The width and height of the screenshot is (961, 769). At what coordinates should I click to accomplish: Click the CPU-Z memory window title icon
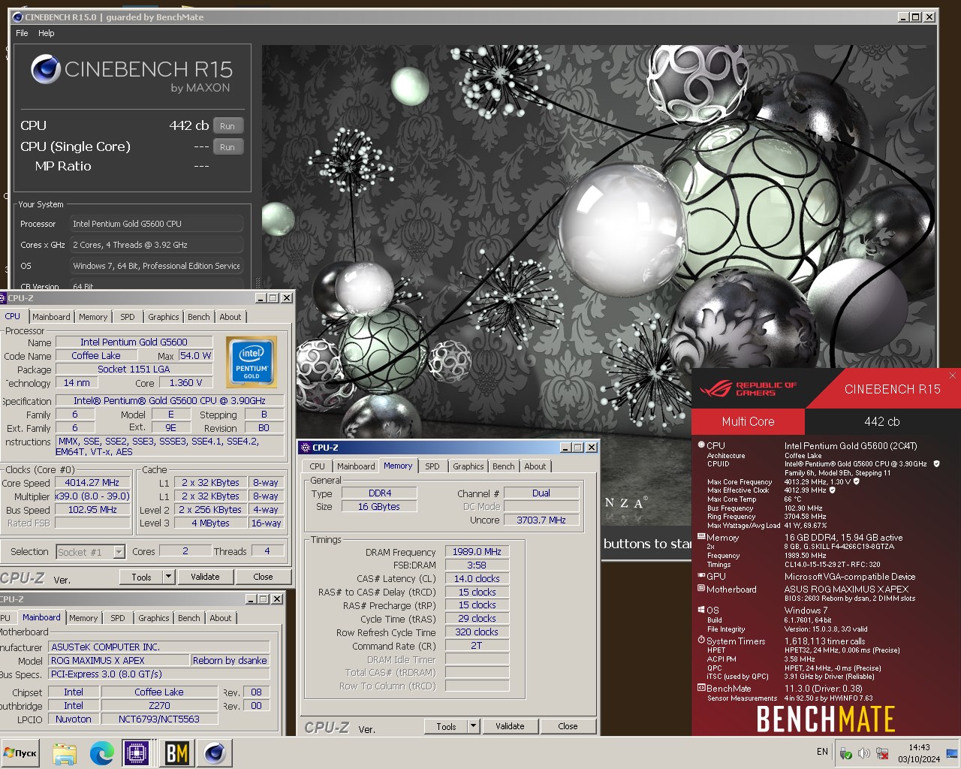click(305, 448)
